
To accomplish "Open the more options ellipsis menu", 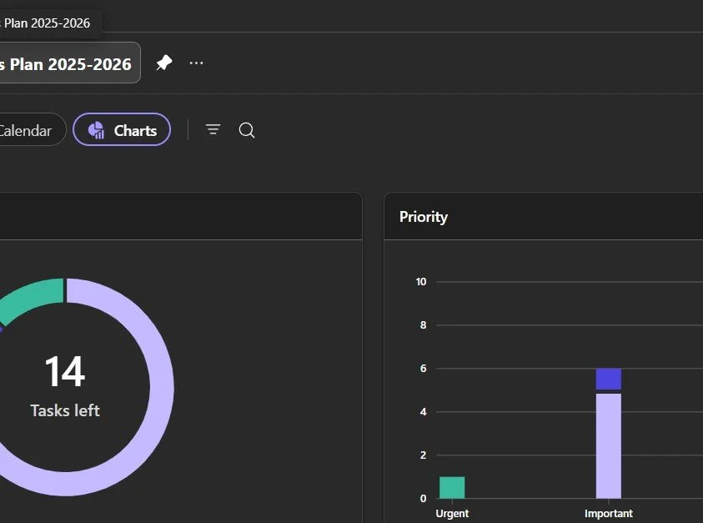I will tap(196, 63).
